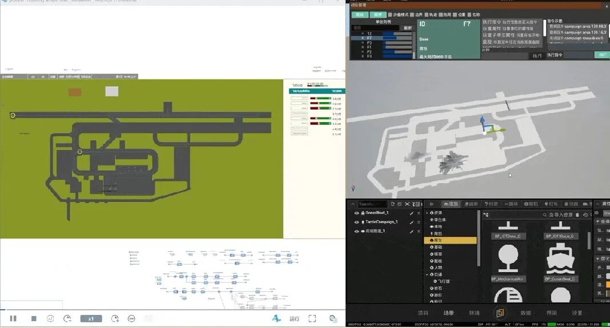Delete OceanBoat_1 from scene list
The height and width of the screenshot is (328, 610).
[x=418, y=213]
